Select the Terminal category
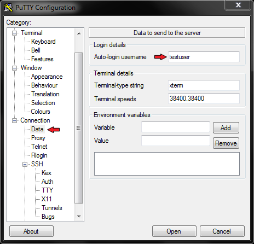The image size is (254, 244). click(x=32, y=33)
